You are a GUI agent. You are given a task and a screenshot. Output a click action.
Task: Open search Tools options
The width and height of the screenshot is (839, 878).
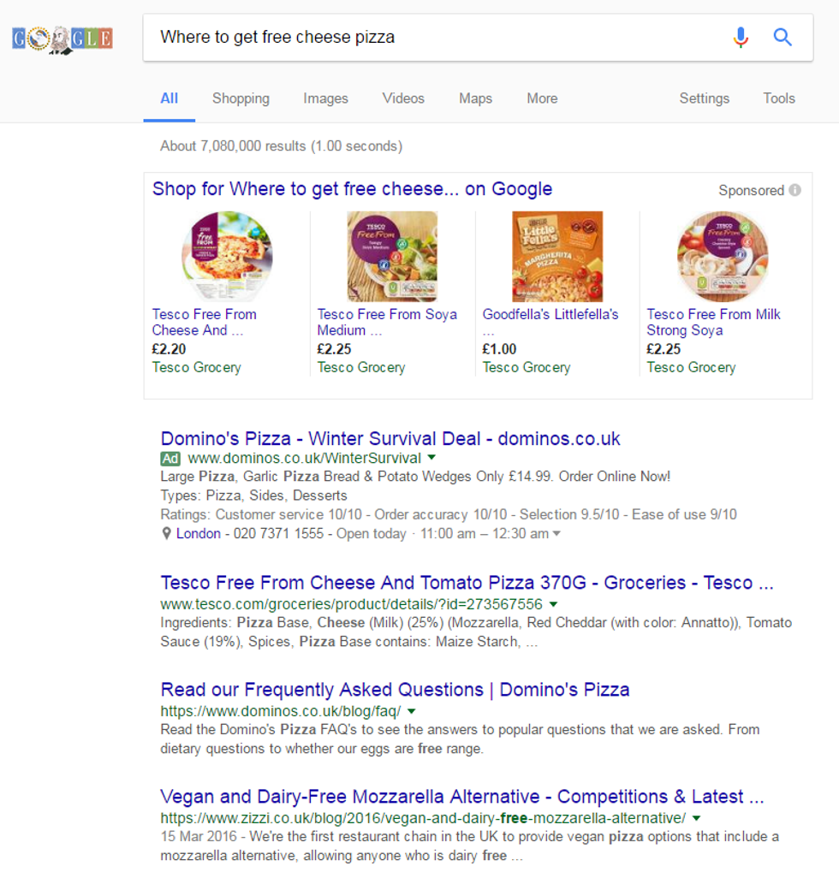pyautogui.click(x=779, y=98)
